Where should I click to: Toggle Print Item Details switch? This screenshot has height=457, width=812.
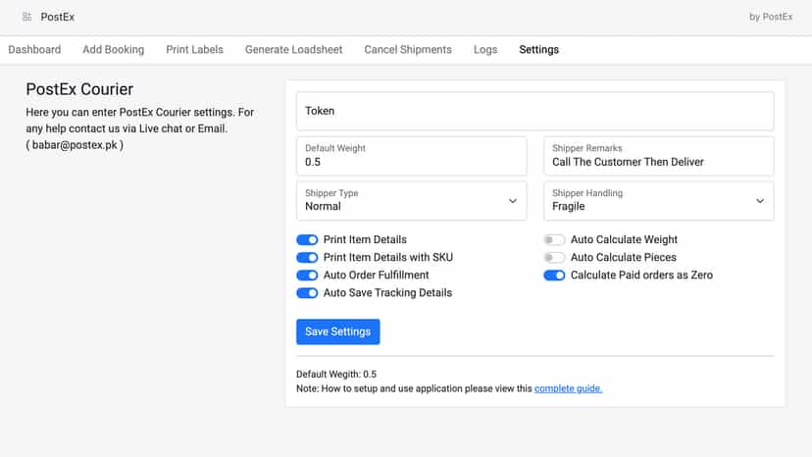pyautogui.click(x=307, y=239)
